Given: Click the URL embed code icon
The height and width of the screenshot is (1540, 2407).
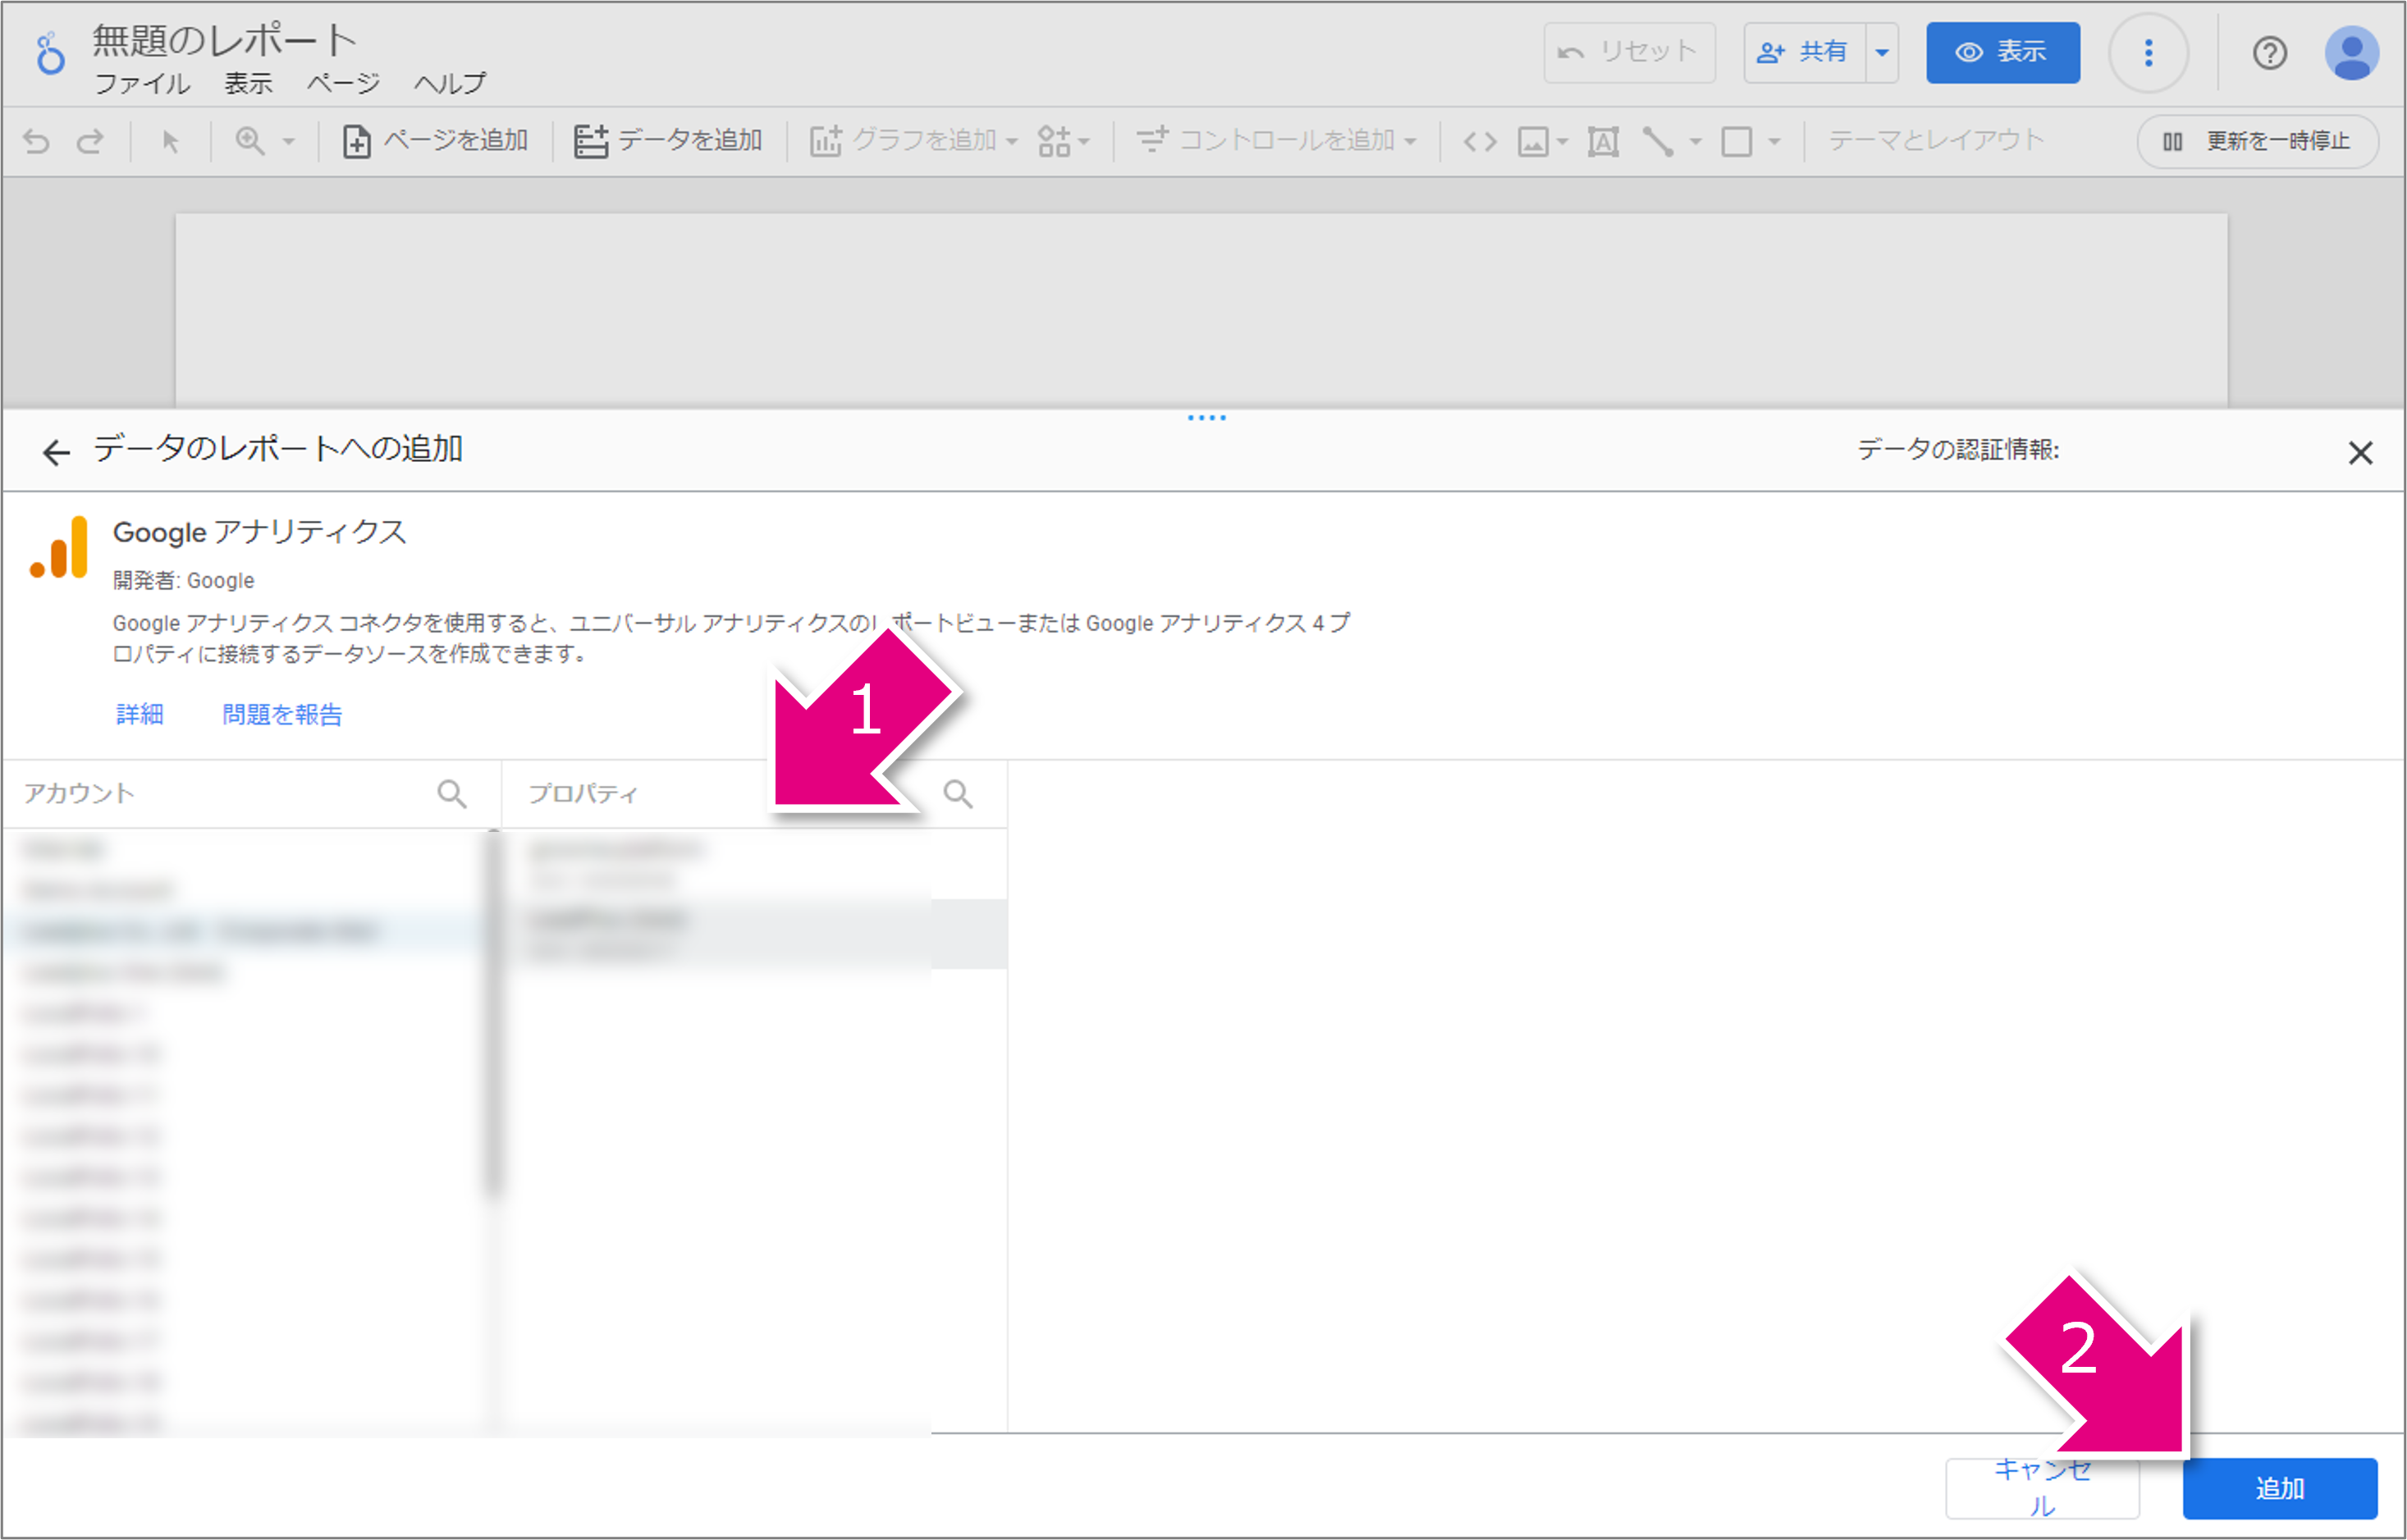Looking at the screenshot, I should tap(1480, 142).
